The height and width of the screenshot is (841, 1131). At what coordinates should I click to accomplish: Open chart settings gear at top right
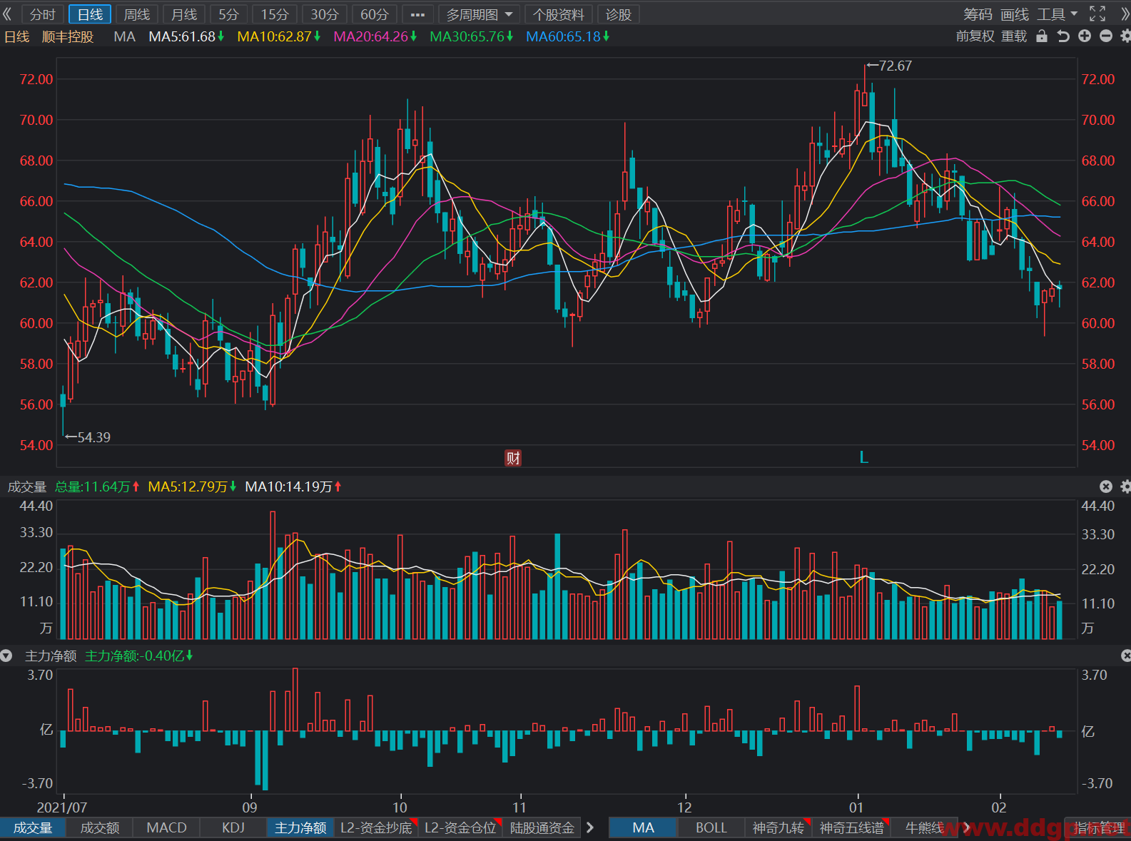(x=1125, y=36)
